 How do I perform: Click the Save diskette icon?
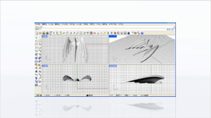coord(44,33)
